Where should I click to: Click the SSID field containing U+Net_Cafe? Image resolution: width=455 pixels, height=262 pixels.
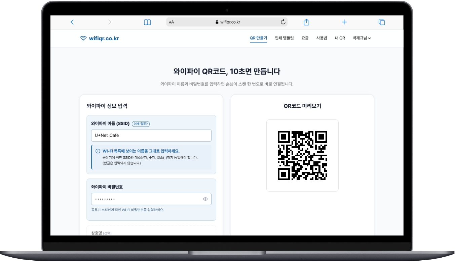[151, 136]
